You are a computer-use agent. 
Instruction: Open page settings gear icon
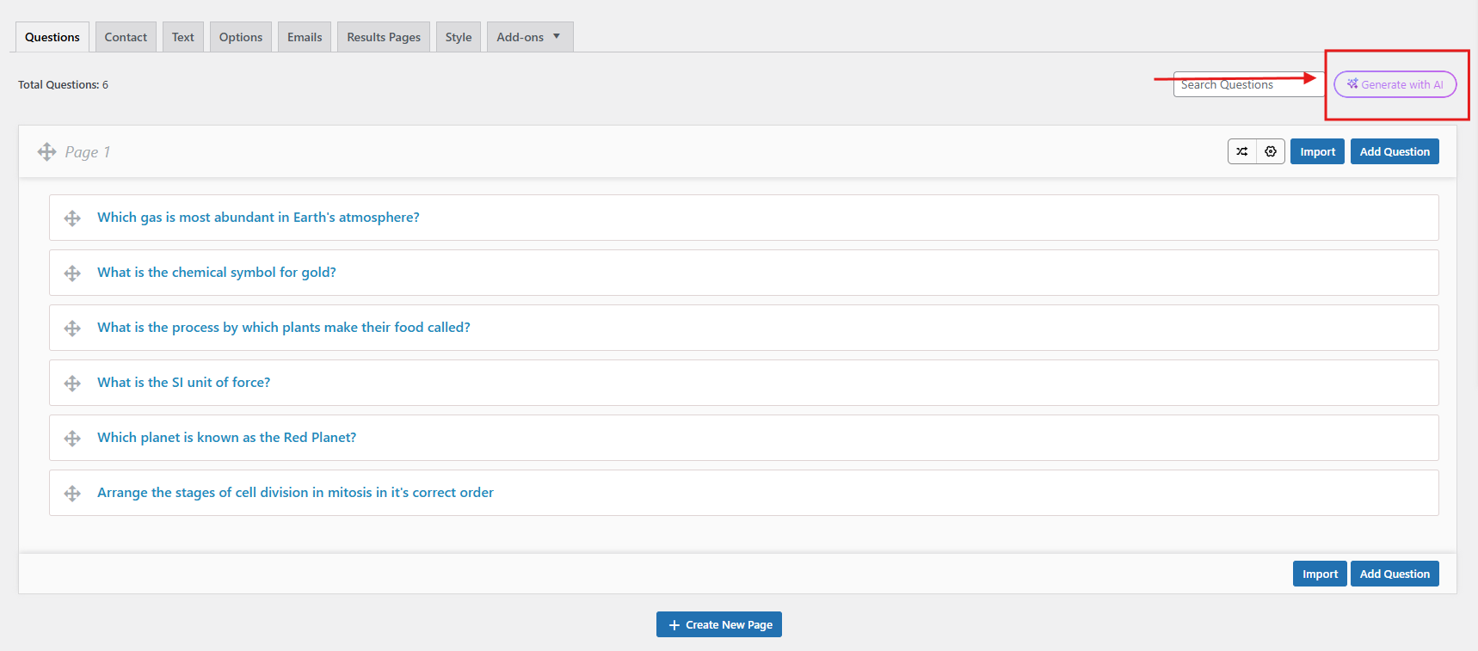pos(1271,151)
